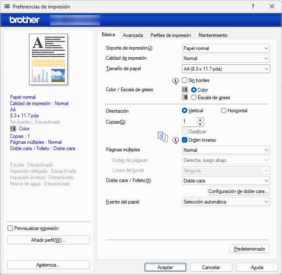The height and width of the screenshot is (275, 282).
Task: Expand the Tamaño de papel dropdown
Action: (226, 69)
